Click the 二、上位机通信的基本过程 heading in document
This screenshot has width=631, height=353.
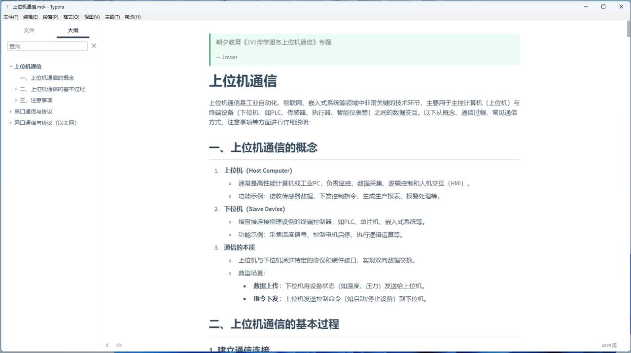coord(274,324)
